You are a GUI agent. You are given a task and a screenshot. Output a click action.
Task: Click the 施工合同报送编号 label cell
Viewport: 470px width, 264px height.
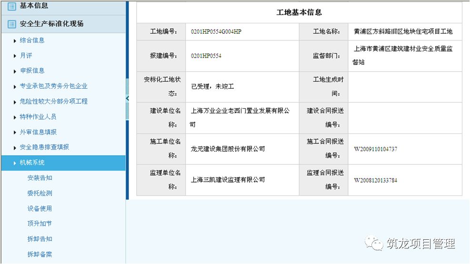[x=324, y=149]
